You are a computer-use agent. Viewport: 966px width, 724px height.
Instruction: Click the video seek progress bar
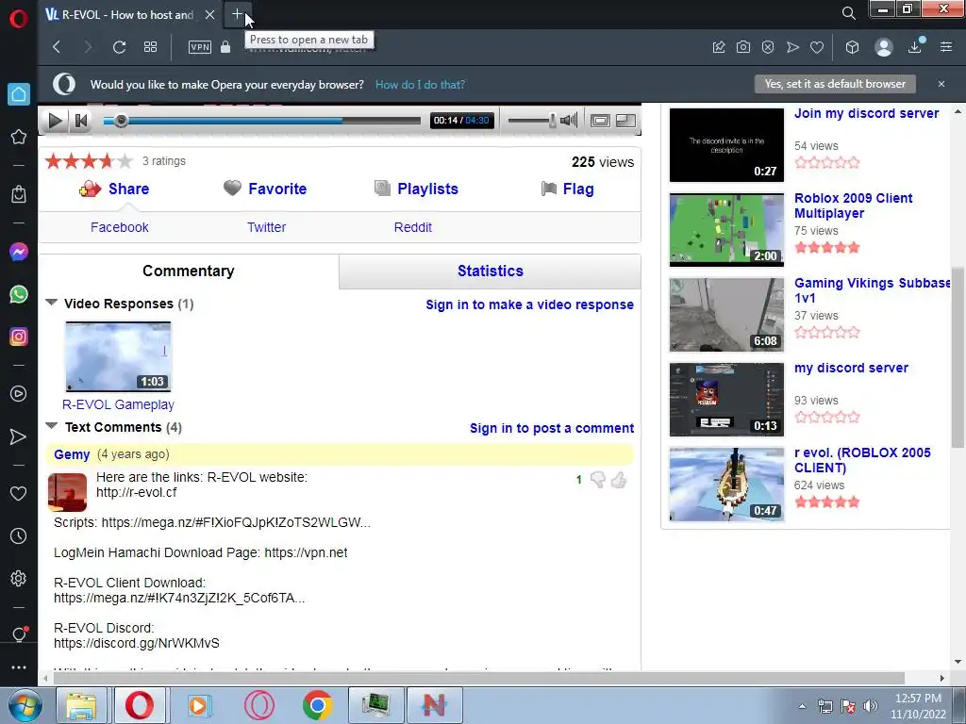click(x=262, y=121)
